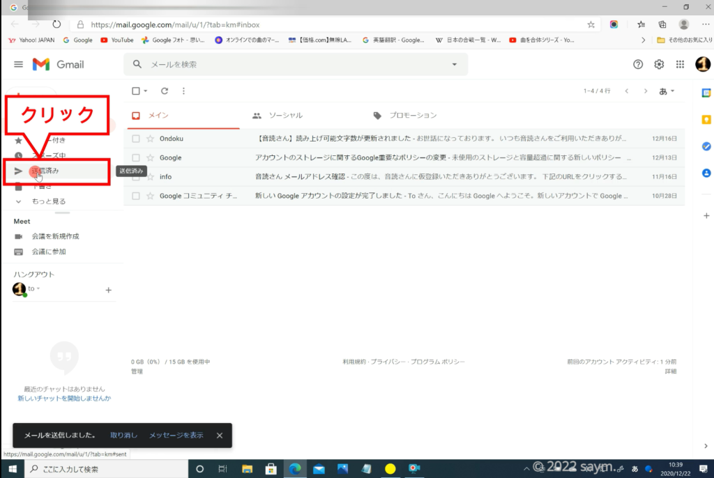Click the メッセージを表示 link

point(176,435)
